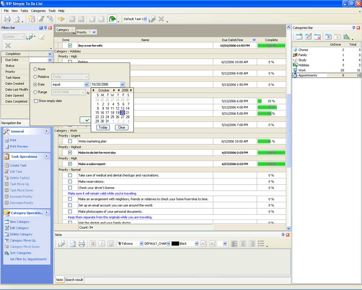Viewport: 362px width, 290px height.
Task: Click the binoculars Find icon
Action: [61, 19]
